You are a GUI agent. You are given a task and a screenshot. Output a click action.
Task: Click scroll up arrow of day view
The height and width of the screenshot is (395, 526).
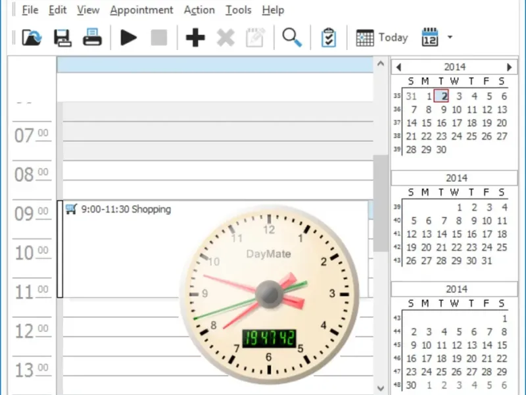[381, 63]
